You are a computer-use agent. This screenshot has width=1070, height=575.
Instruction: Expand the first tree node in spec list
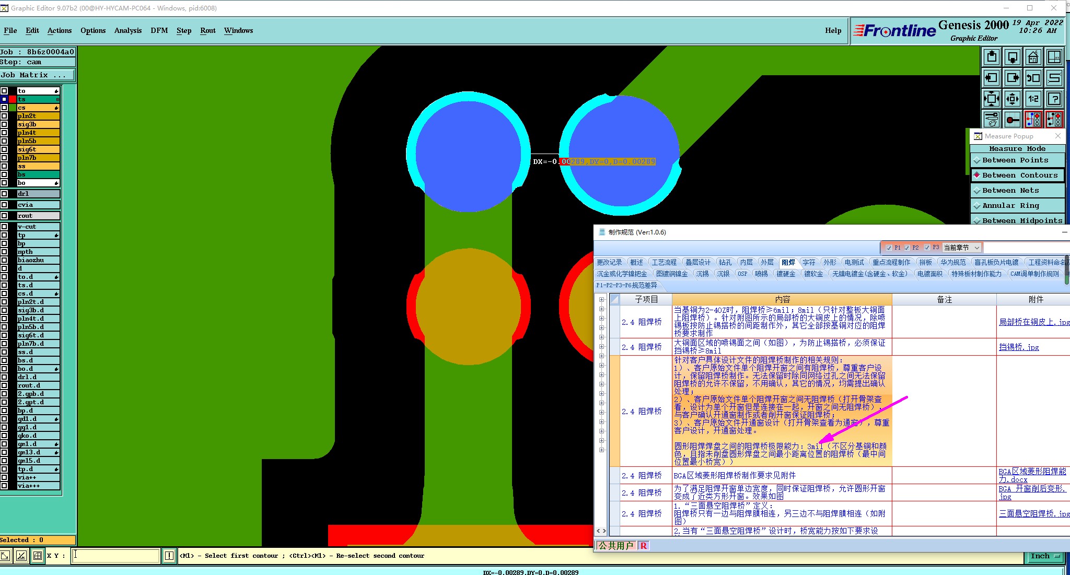[602, 300]
